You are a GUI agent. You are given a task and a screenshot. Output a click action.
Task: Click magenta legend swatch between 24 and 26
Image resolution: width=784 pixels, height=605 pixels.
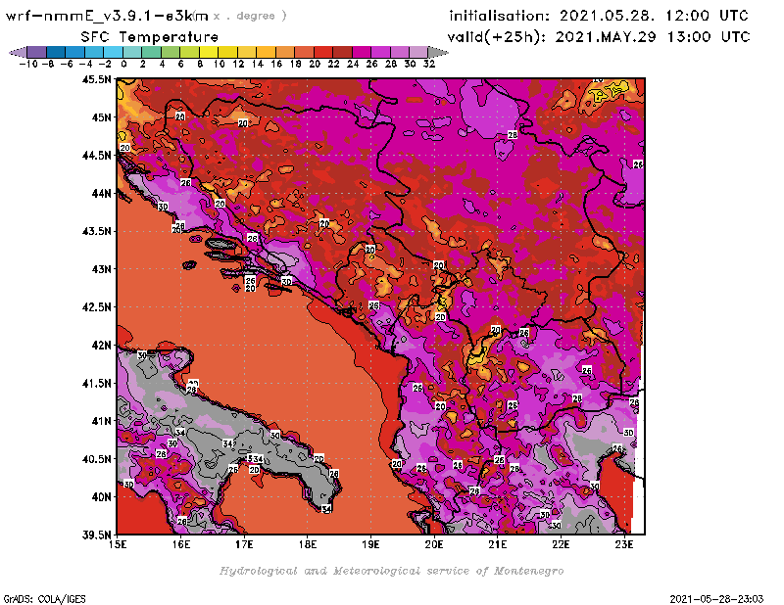(362, 52)
